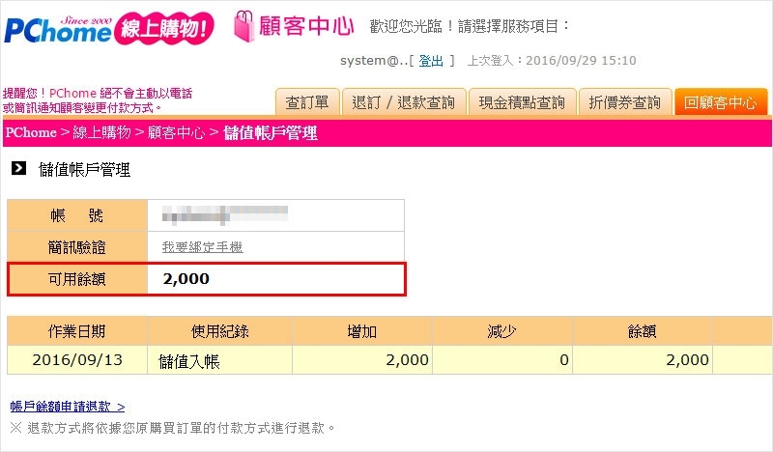Click PChome in the breadcrumb
This screenshot has height=452, width=773.
31,133
